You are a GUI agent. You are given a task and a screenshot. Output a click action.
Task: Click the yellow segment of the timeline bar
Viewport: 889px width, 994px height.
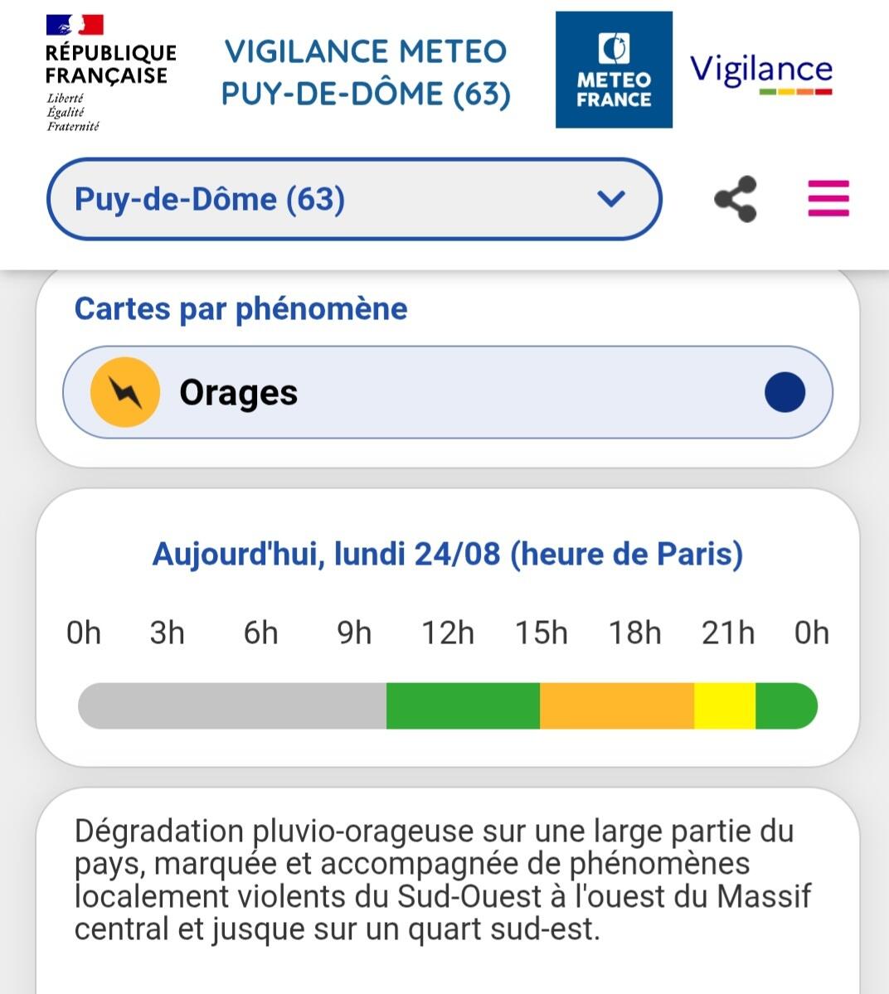(725, 705)
